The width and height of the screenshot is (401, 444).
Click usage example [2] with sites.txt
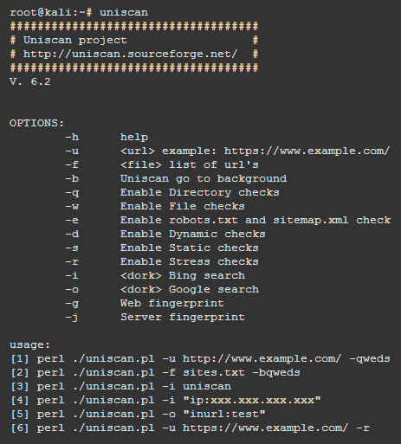(155, 372)
